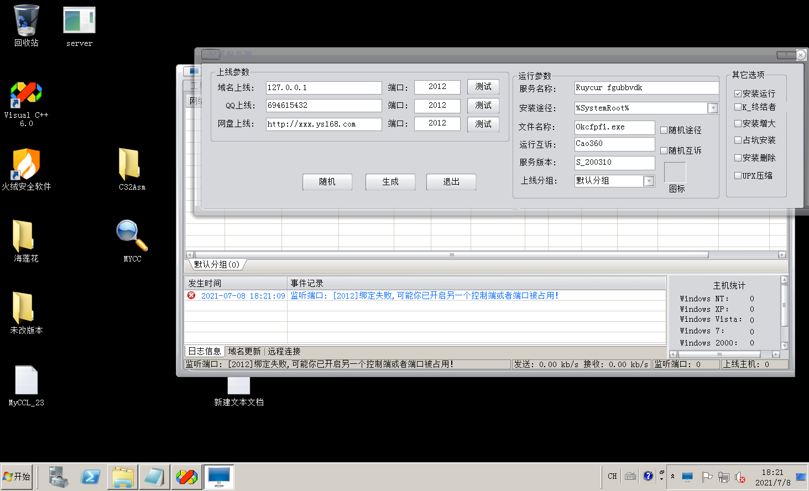
Task: Open the 新建文本文档 file on desktop
Action: 239,391
